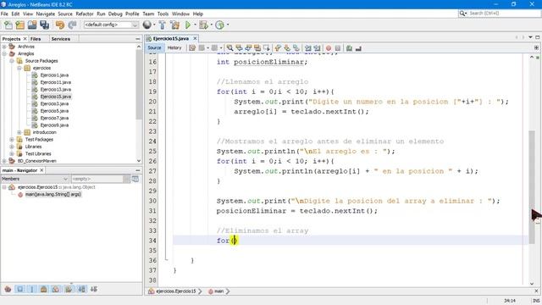Switch to the Files tab
This screenshot has height=305, width=542.
click(x=36, y=39)
